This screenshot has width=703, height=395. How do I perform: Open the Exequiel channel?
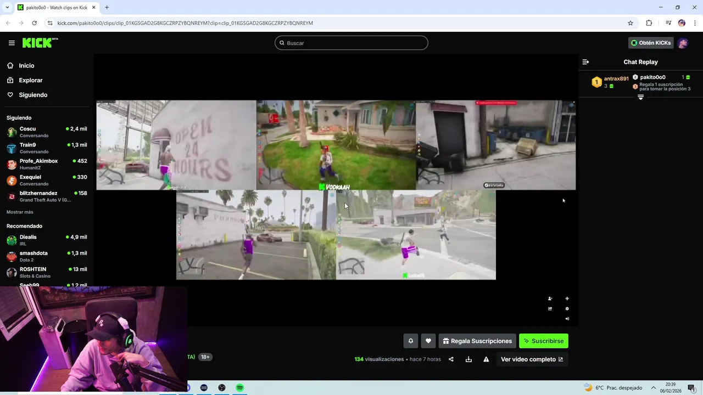(47, 180)
